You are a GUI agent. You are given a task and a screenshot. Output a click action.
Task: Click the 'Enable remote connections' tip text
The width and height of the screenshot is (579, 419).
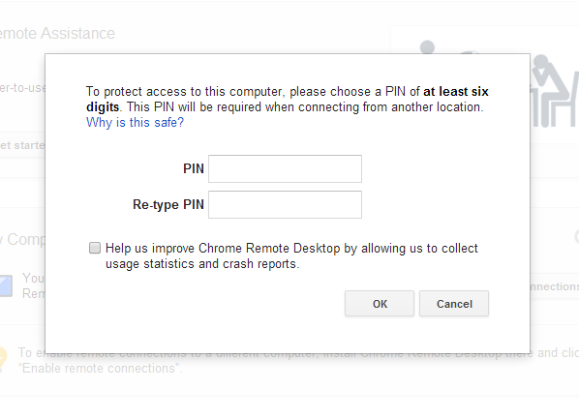[101, 368]
